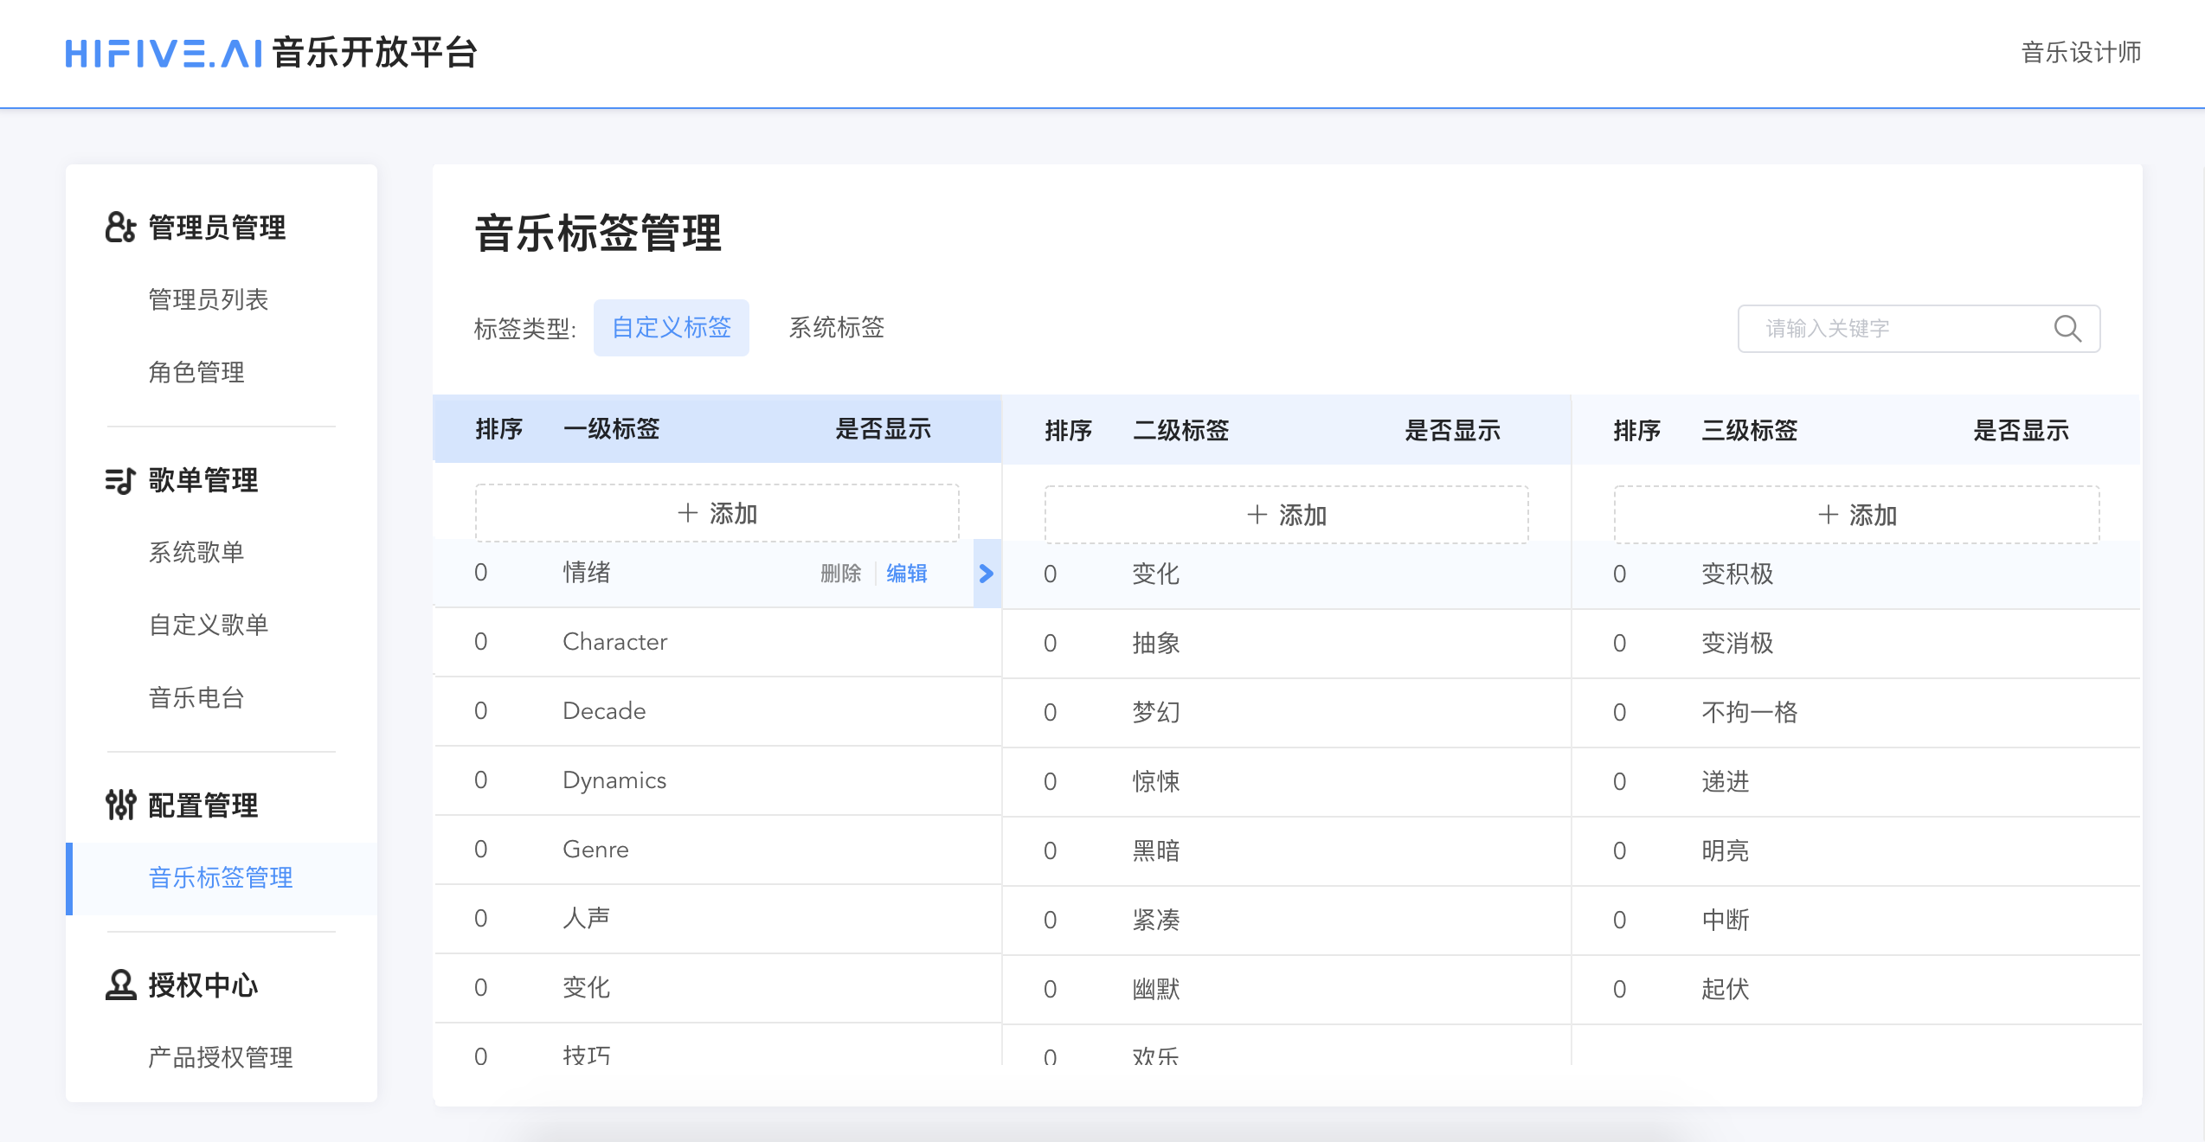Click the keyword search input field
Viewport: 2205px width, 1142px height.
click(1861, 329)
